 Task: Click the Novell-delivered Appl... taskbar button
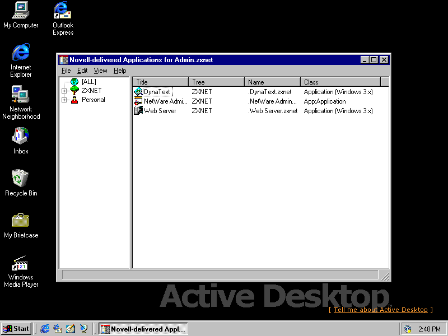[143, 329]
